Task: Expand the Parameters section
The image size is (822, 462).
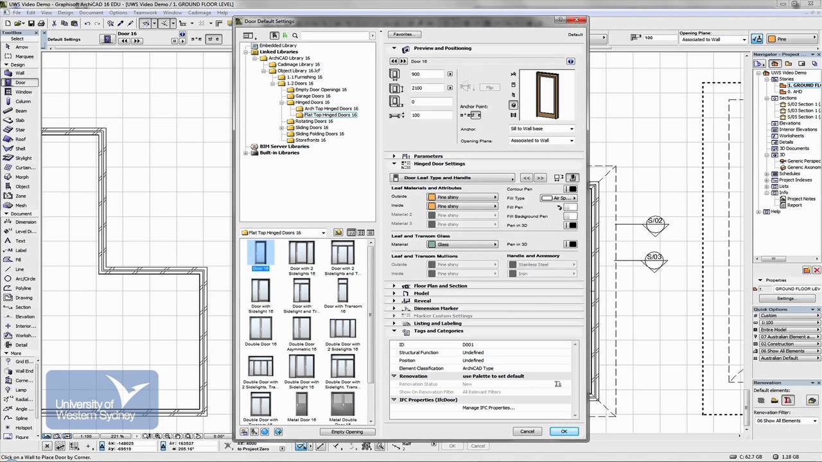Action: tap(394, 156)
